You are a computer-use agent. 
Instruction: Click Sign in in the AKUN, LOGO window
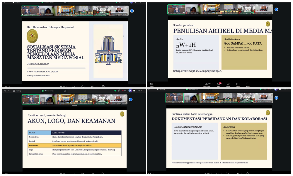[x=139, y=91]
